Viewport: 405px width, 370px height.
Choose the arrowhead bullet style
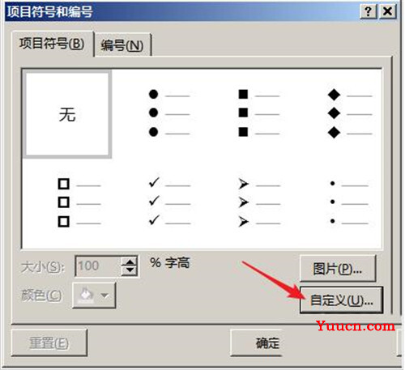pyautogui.click(x=259, y=202)
